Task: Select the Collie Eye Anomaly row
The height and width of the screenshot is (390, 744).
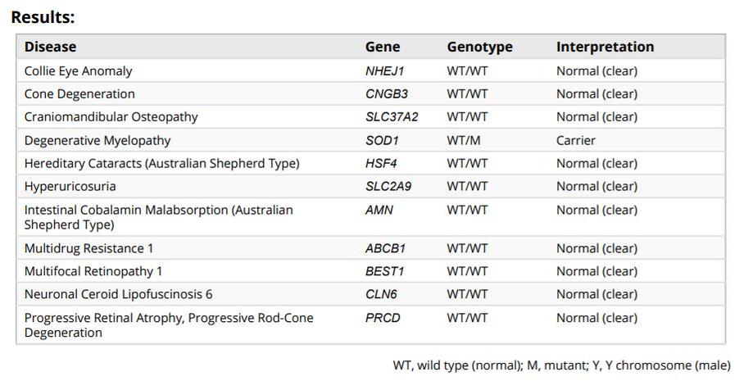Action: coord(370,70)
